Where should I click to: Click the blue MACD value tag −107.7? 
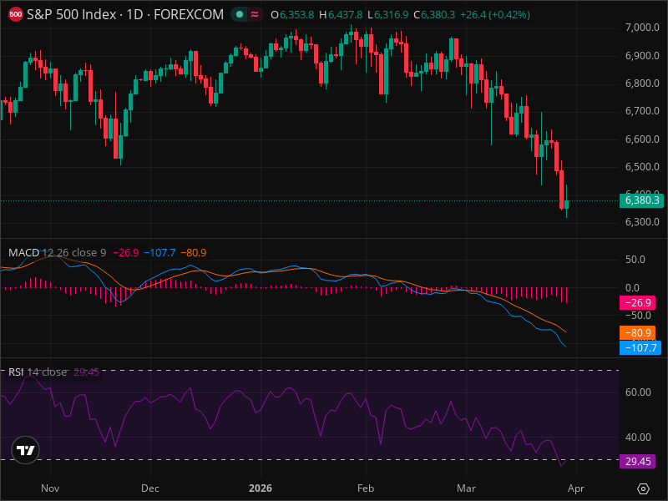(x=640, y=347)
